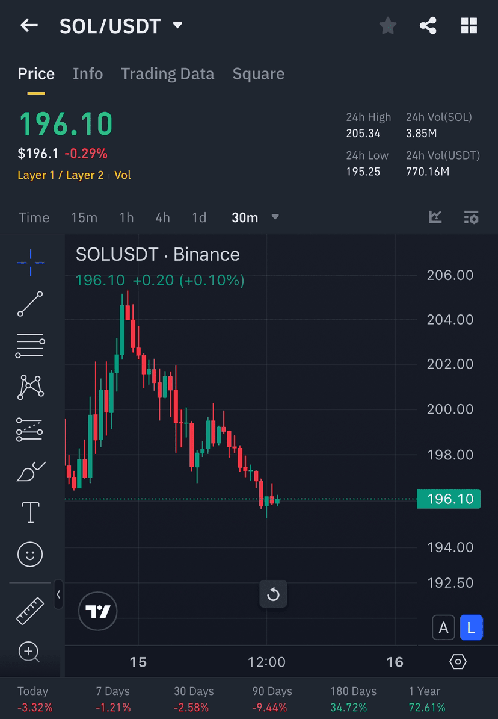The width and height of the screenshot is (498, 719).
Task: Click the 180 Days 34.72% performance
Action: pos(353,699)
